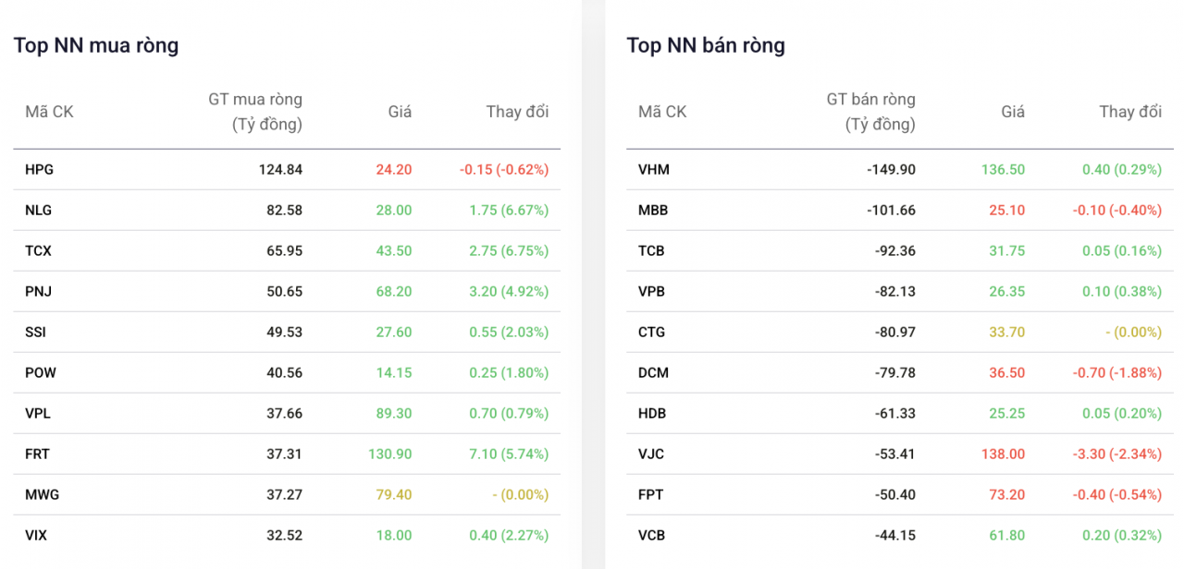The height and width of the screenshot is (569, 1184).
Task: Click 'GT bán ròng' column header
Action: [x=870, y=112]
